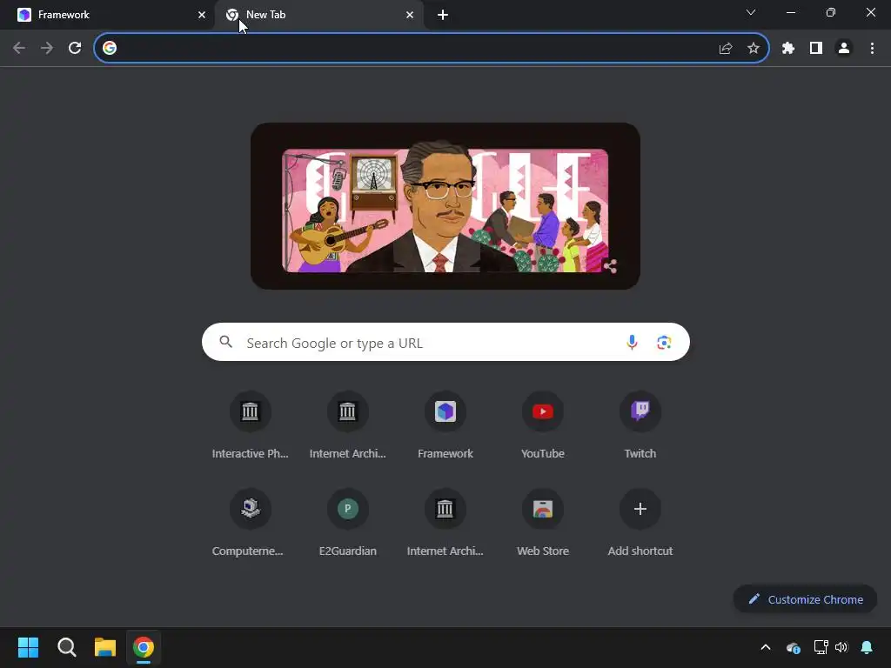Click the Customize Chrome button
891x668 pixels.
point(805,599)
